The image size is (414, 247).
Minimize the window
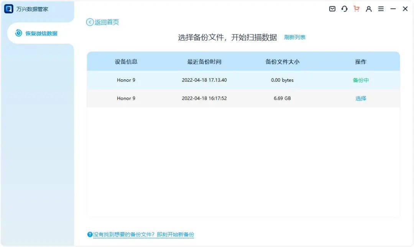click(x=393, y=9)
